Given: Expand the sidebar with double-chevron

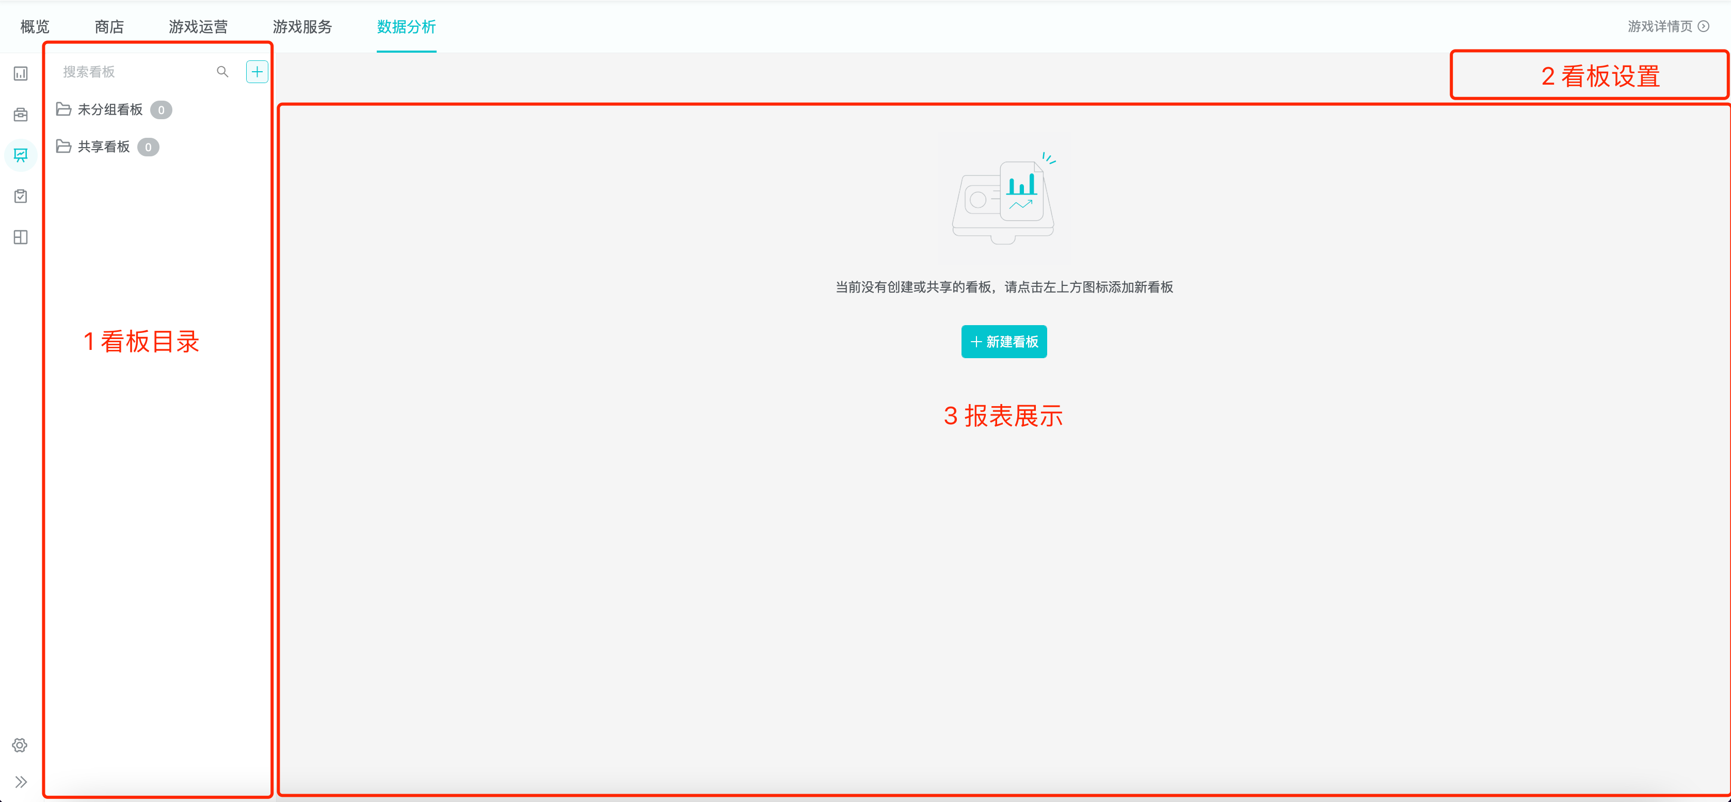Looking at the screenshot, I should coord(21,782).
